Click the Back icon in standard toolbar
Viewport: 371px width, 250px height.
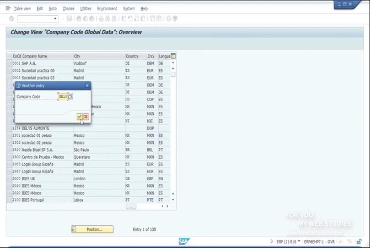(79, 19)
